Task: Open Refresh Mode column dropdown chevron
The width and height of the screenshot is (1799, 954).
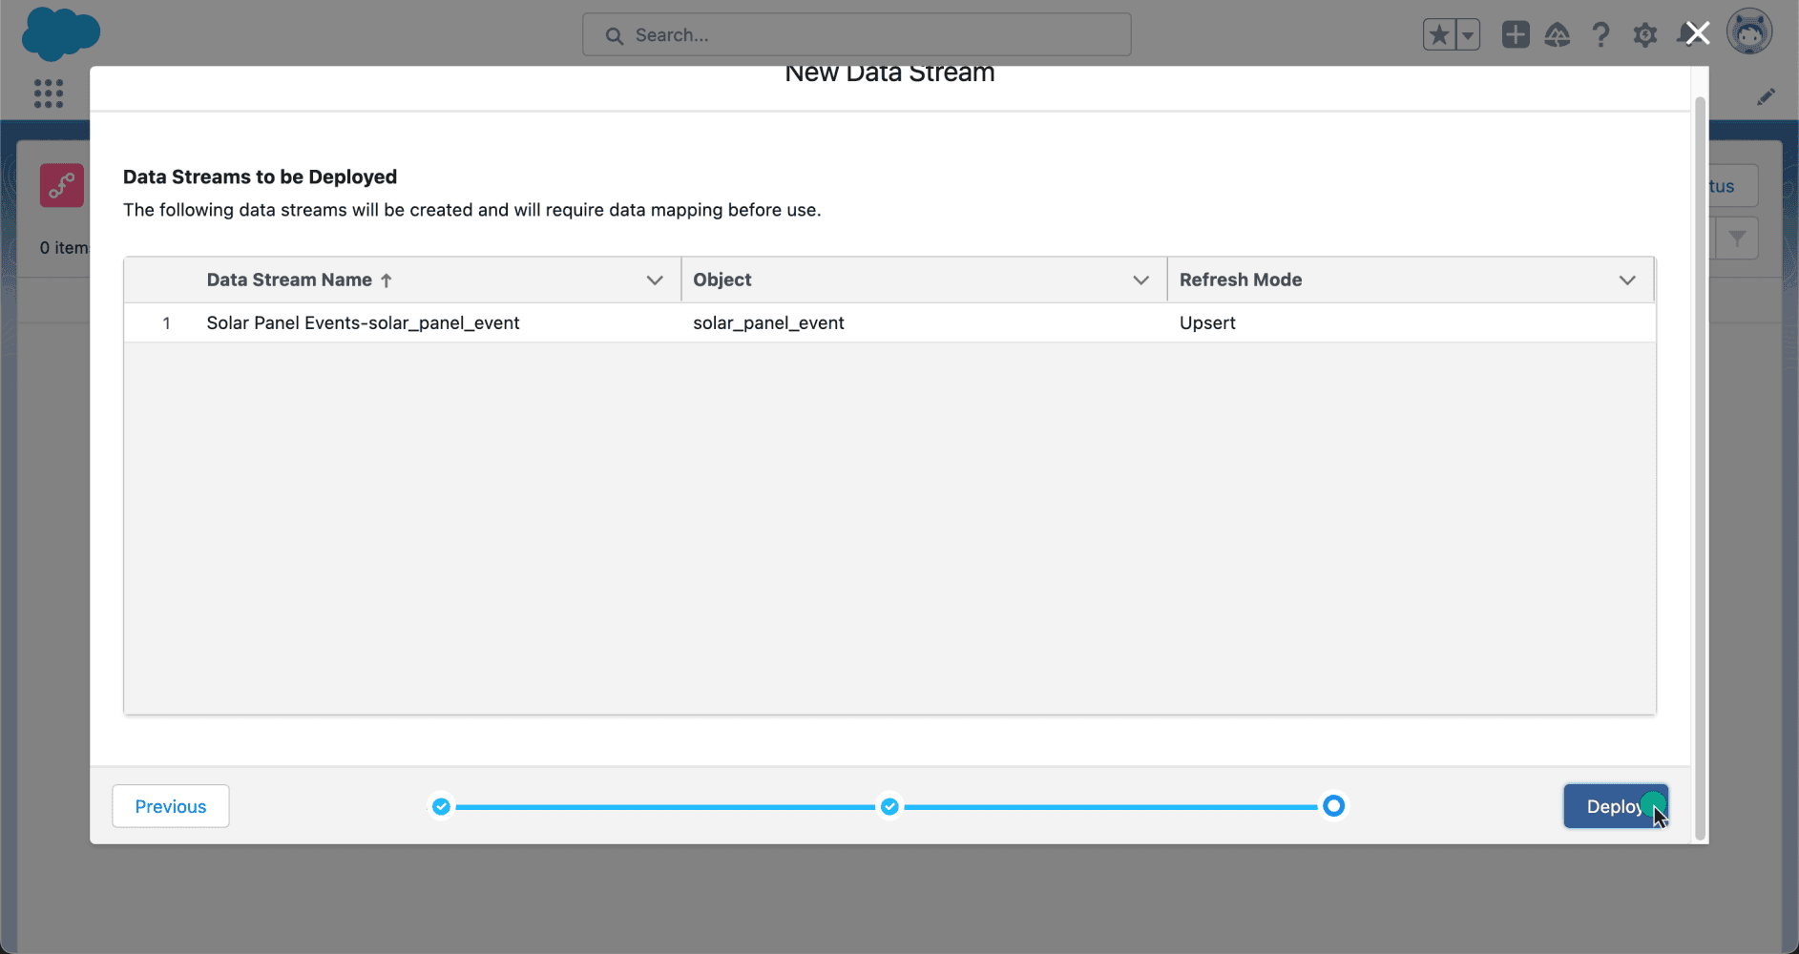Action: pos(1627,280)
